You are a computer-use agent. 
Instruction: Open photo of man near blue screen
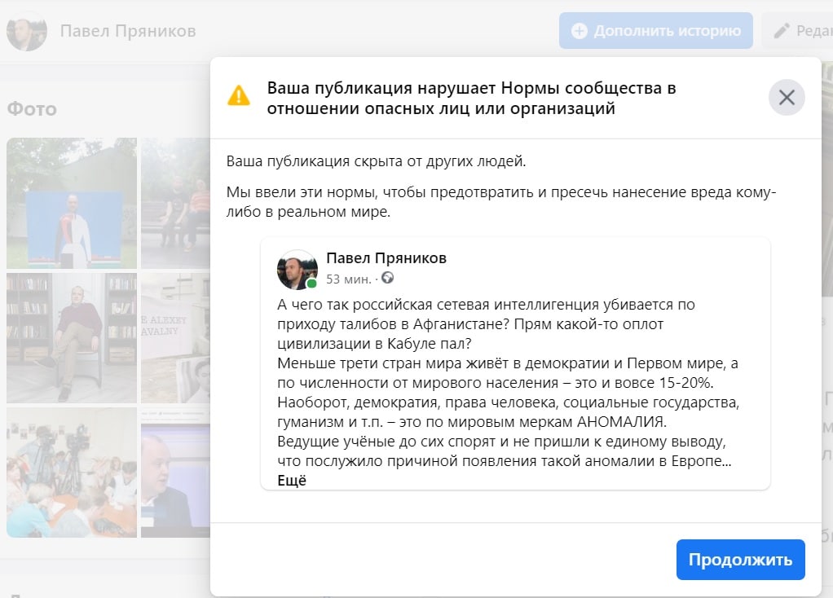click(176, 473)
